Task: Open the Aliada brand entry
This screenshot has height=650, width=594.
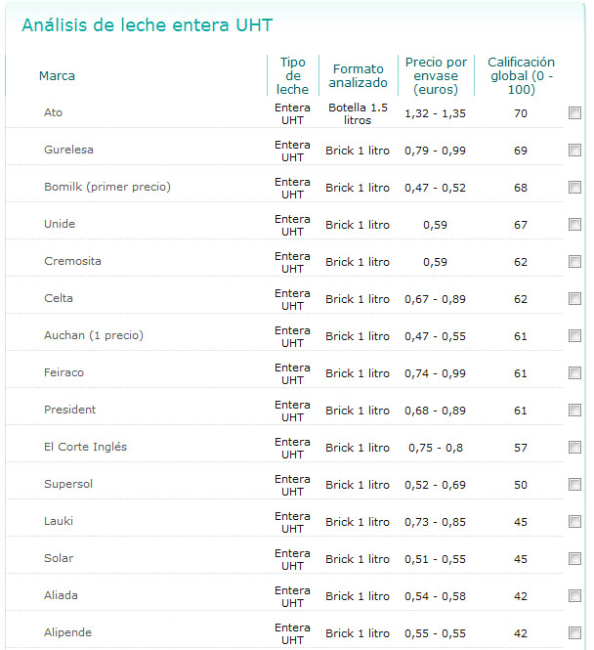Action: [61, 596]
